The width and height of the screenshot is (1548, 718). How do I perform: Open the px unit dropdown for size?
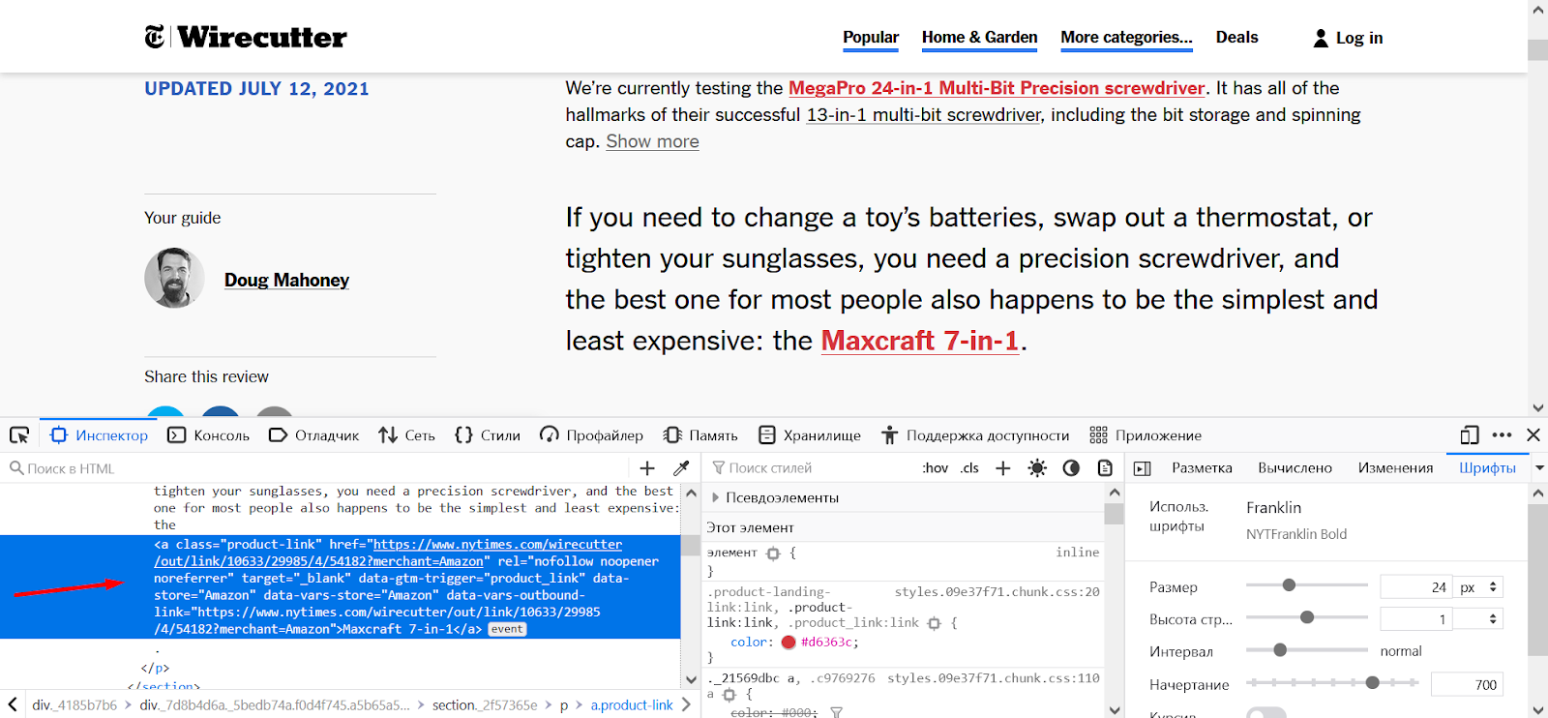tap(1478, 587)
